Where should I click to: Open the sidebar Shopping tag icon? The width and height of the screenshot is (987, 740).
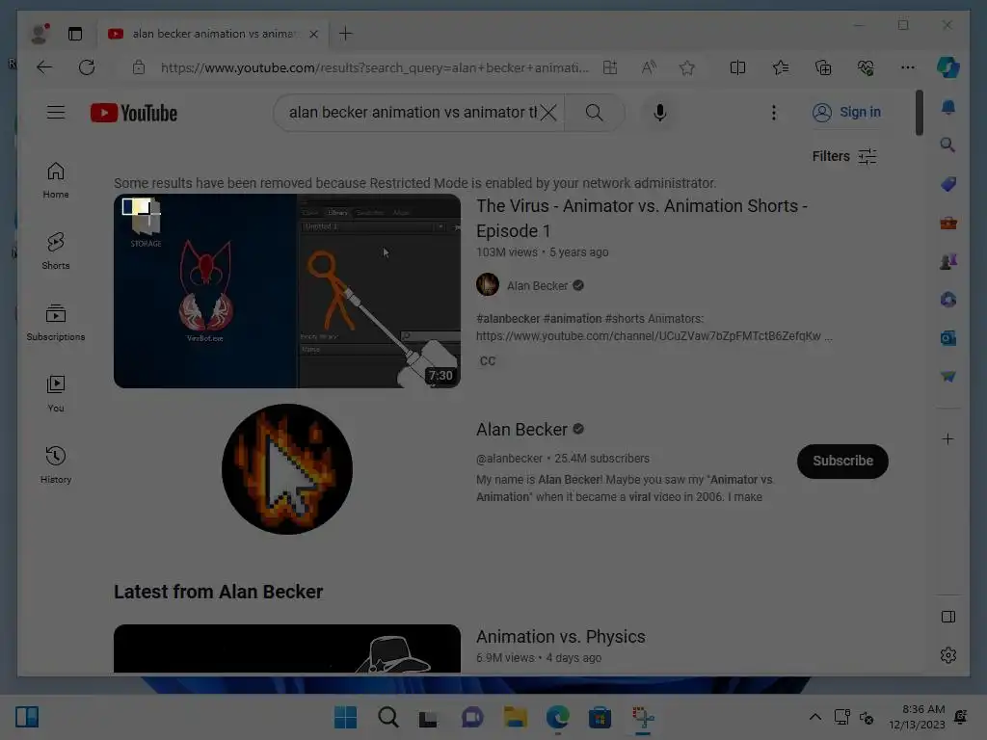948,184
